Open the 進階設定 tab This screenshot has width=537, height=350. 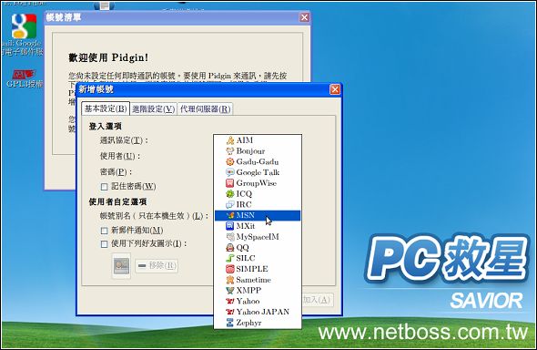click(154, 109)
